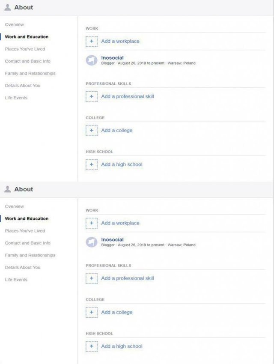This screenshot has width=274, height=364.
Task: Select Places You've Lived in upper sidebar
Action: [x=25, y=49]
